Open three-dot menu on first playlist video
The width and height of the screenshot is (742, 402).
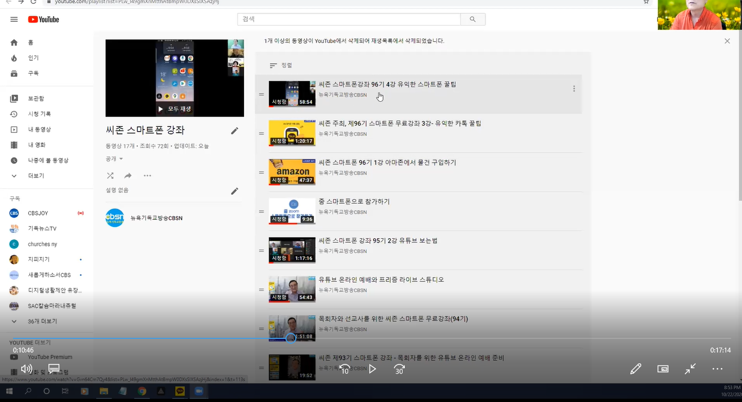574,89
